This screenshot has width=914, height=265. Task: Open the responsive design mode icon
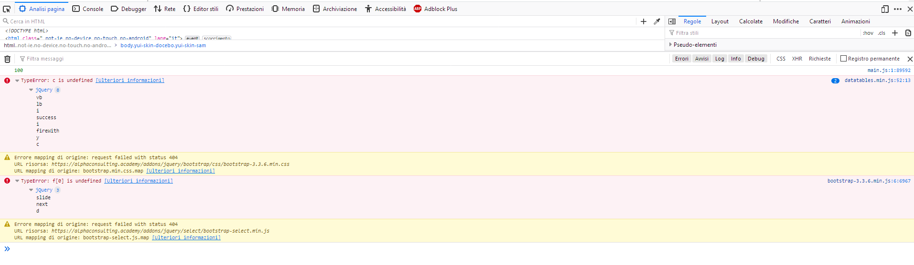[885, 9]
